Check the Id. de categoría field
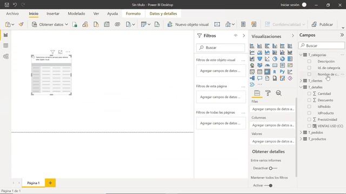Image resolution: width=346 pixels, height=194 pixels. tap(309, 68)
